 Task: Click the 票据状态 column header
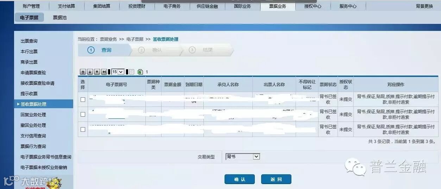[x=328, y=85]
